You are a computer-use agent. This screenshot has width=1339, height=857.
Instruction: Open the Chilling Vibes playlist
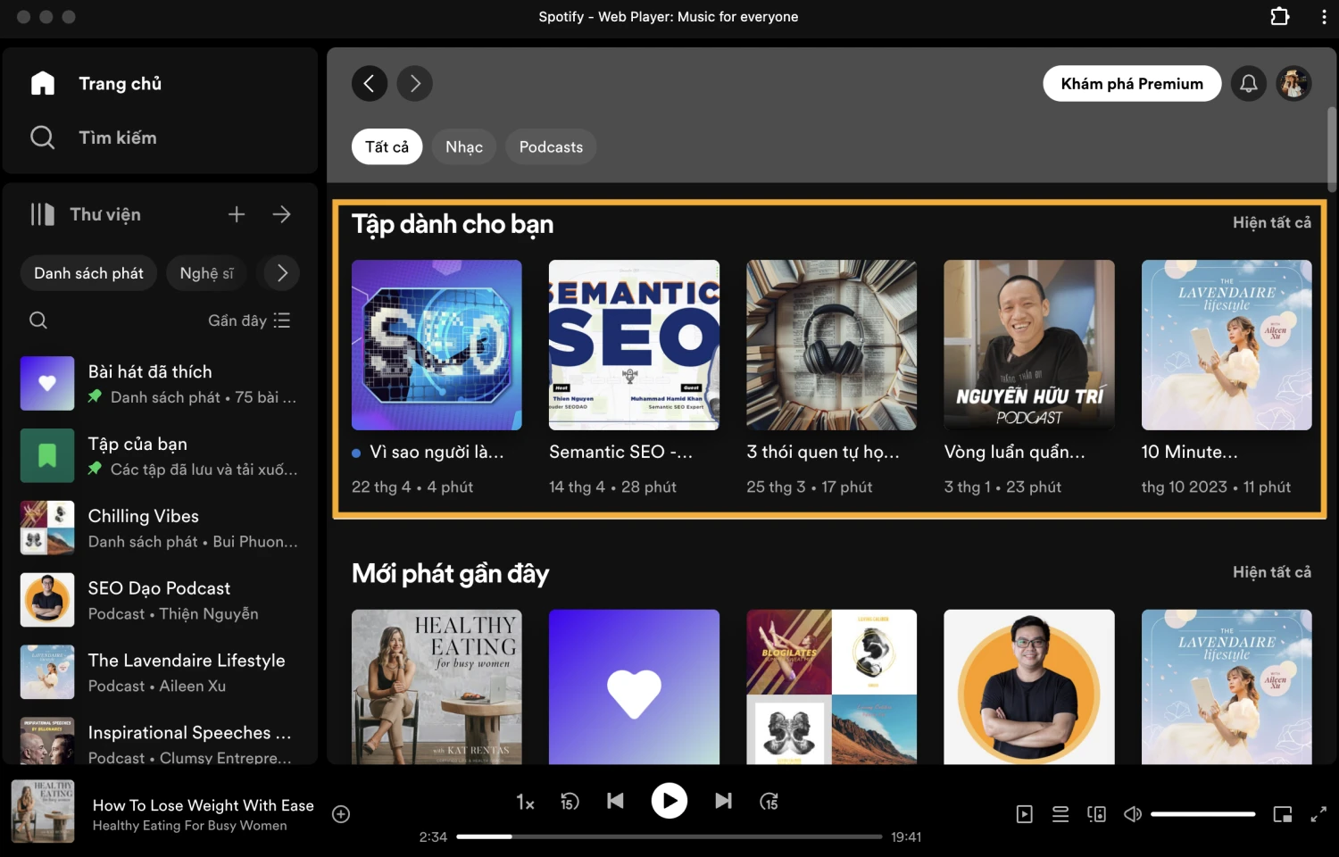[160, 528]
